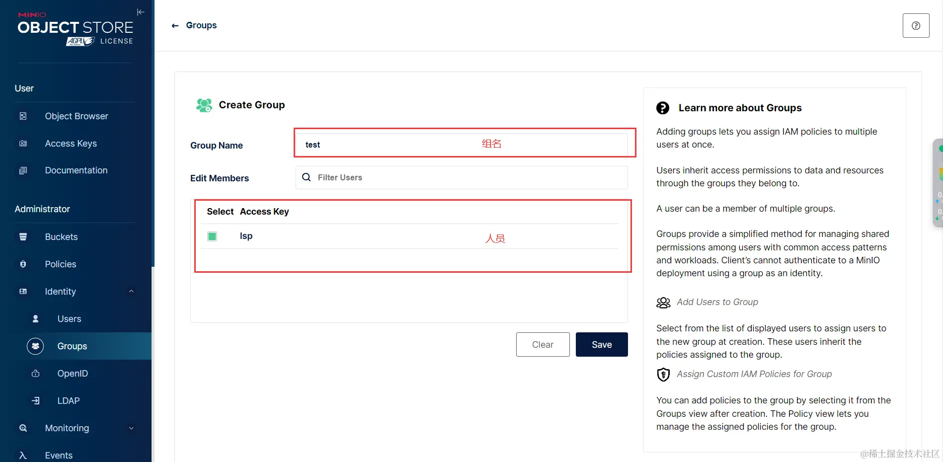
Task: Click the Access Keys sidebar icon
Action: click(x=23, y=144)
